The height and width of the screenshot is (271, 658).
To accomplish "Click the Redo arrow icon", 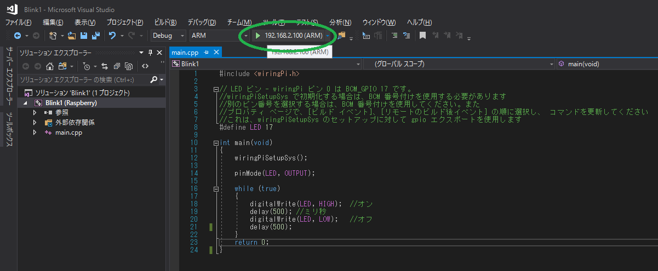I will click(131, 36).
